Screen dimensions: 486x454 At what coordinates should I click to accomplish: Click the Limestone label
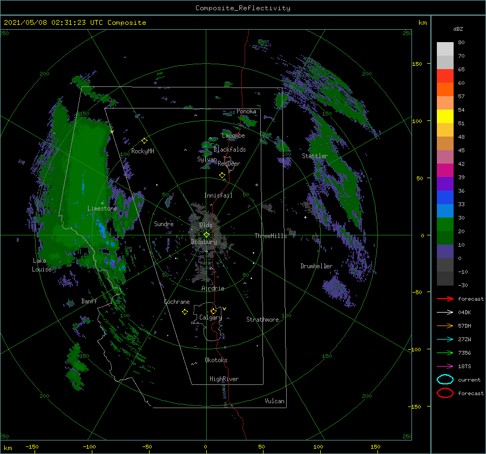click(102, 208)
